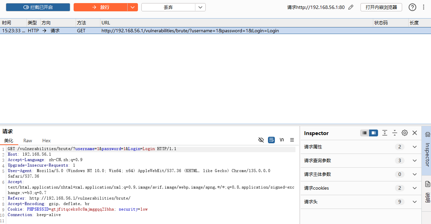Expand the 请求头 section
The image size is (431, 224).
[361, 202]
